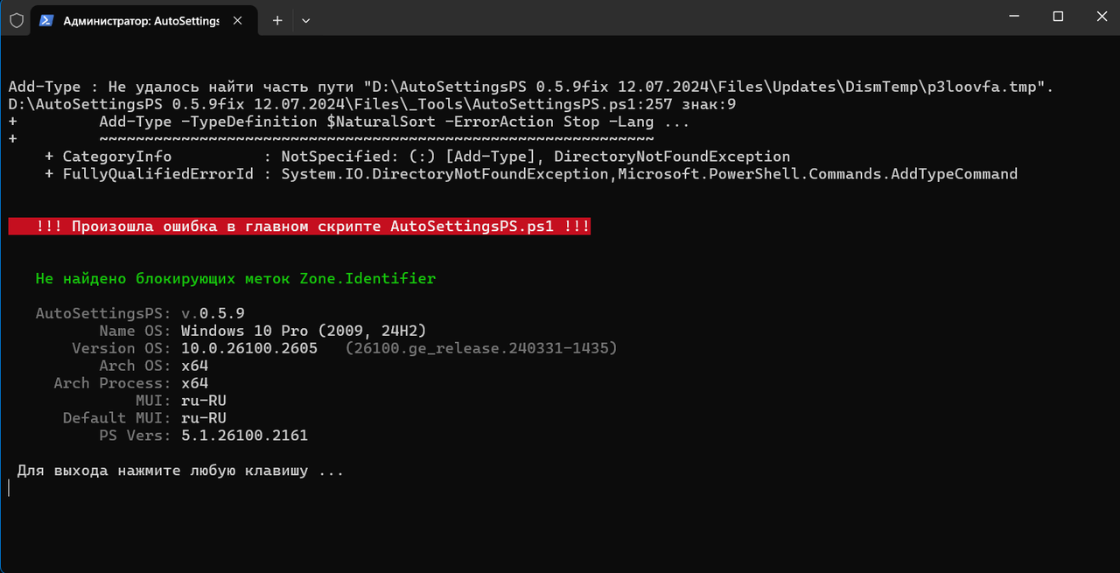Click the Default MUI ru-RU value
This screenshot has width=1120, height=573.
click(x=204, y=418)
